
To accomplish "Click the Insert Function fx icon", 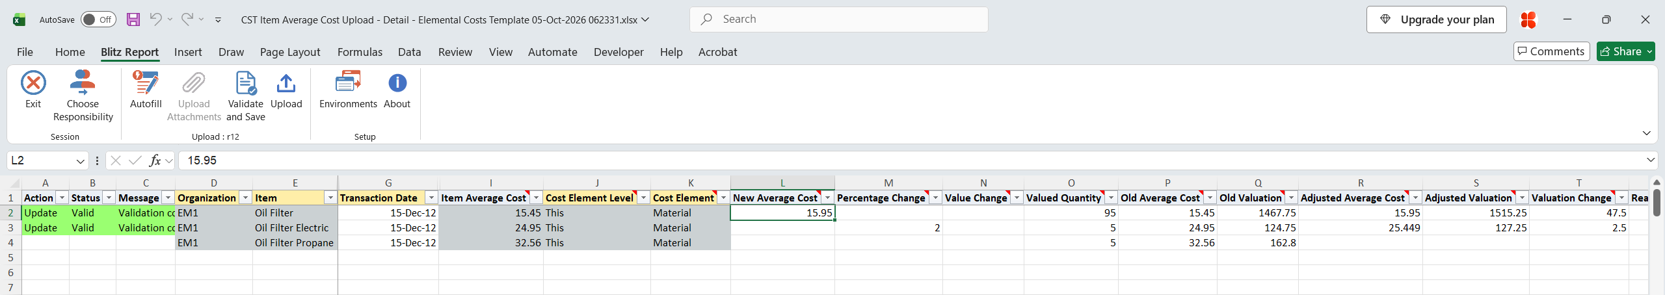I will coord(155,160).
